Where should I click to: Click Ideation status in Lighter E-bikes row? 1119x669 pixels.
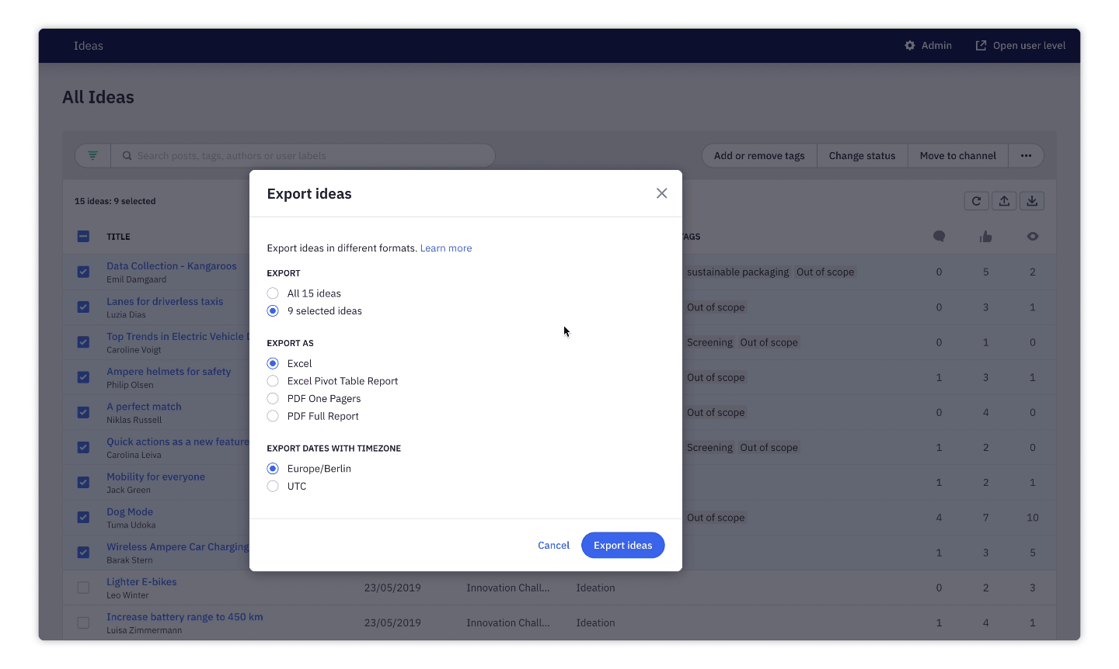tap(595, 588)
